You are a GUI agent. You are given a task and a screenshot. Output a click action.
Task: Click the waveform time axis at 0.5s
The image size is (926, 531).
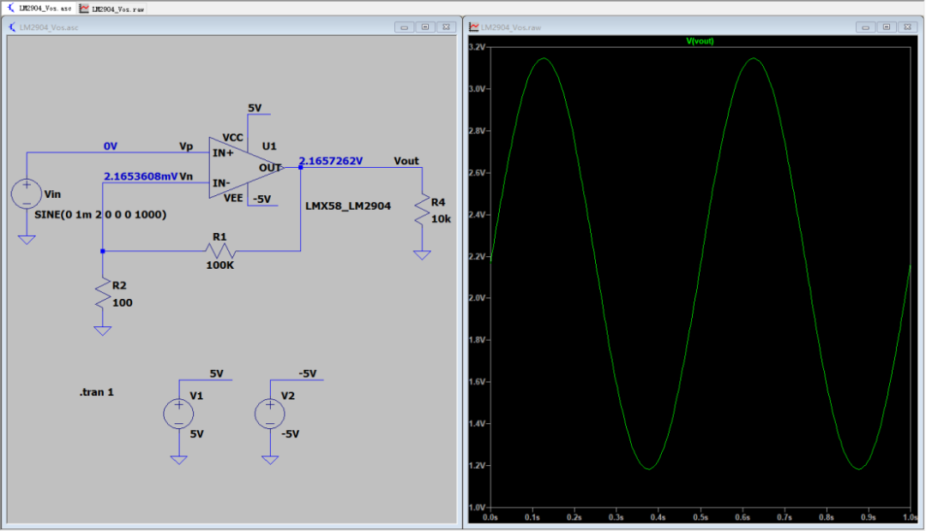point(701,517)
